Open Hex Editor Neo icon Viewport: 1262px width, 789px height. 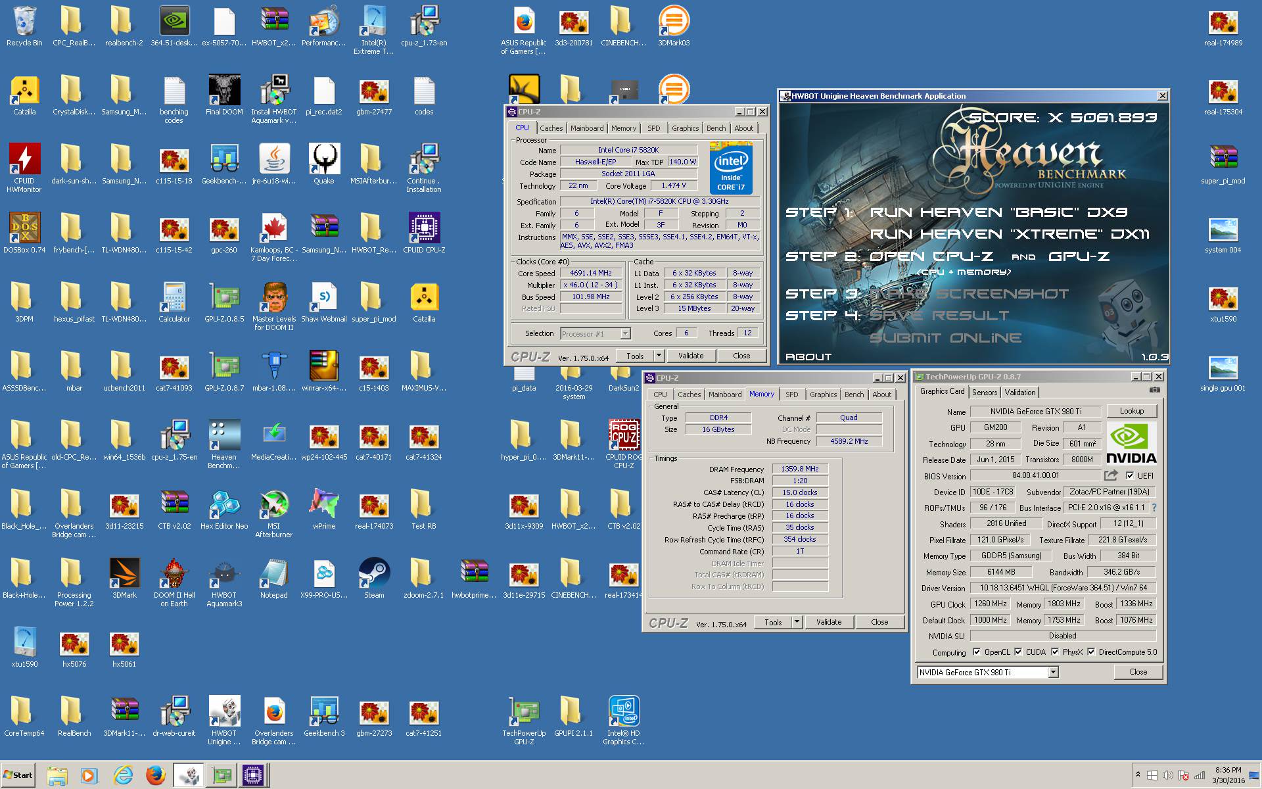tap(224, 510)
